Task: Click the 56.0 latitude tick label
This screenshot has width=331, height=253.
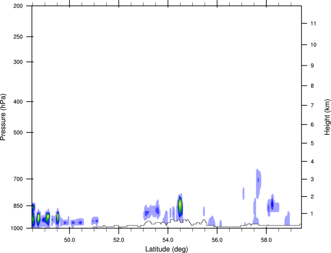Action: [x=217, y=240]
